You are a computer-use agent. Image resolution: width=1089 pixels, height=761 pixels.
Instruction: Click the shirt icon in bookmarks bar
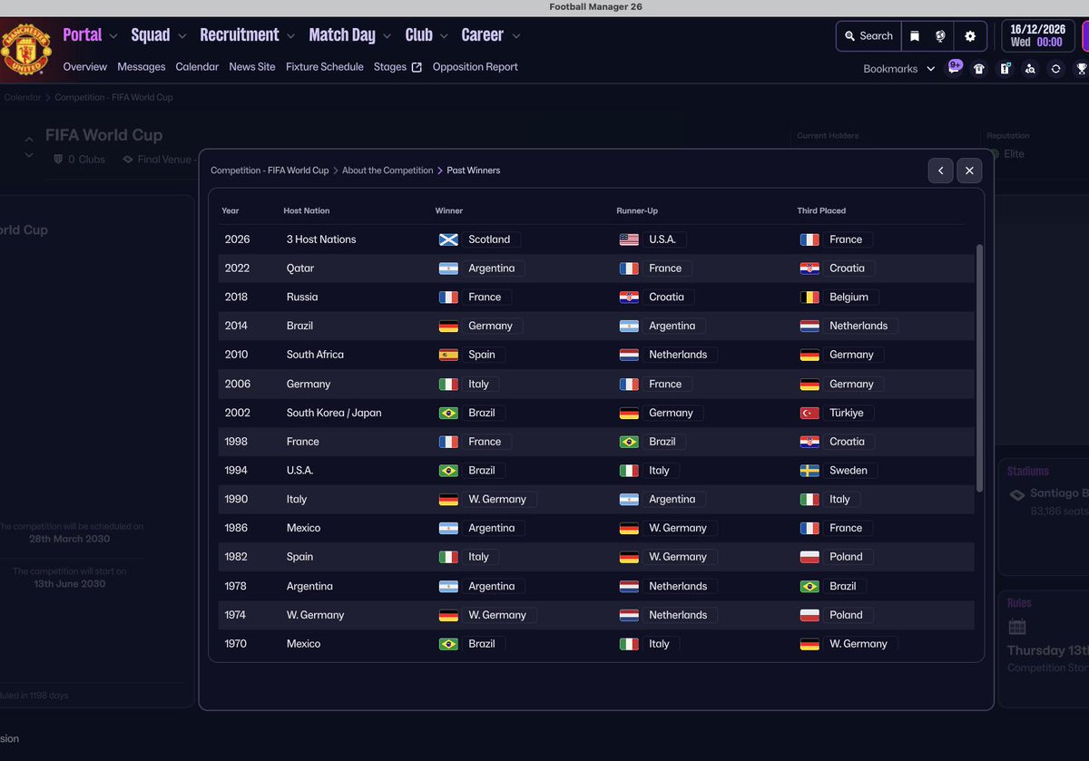[979, 69]
